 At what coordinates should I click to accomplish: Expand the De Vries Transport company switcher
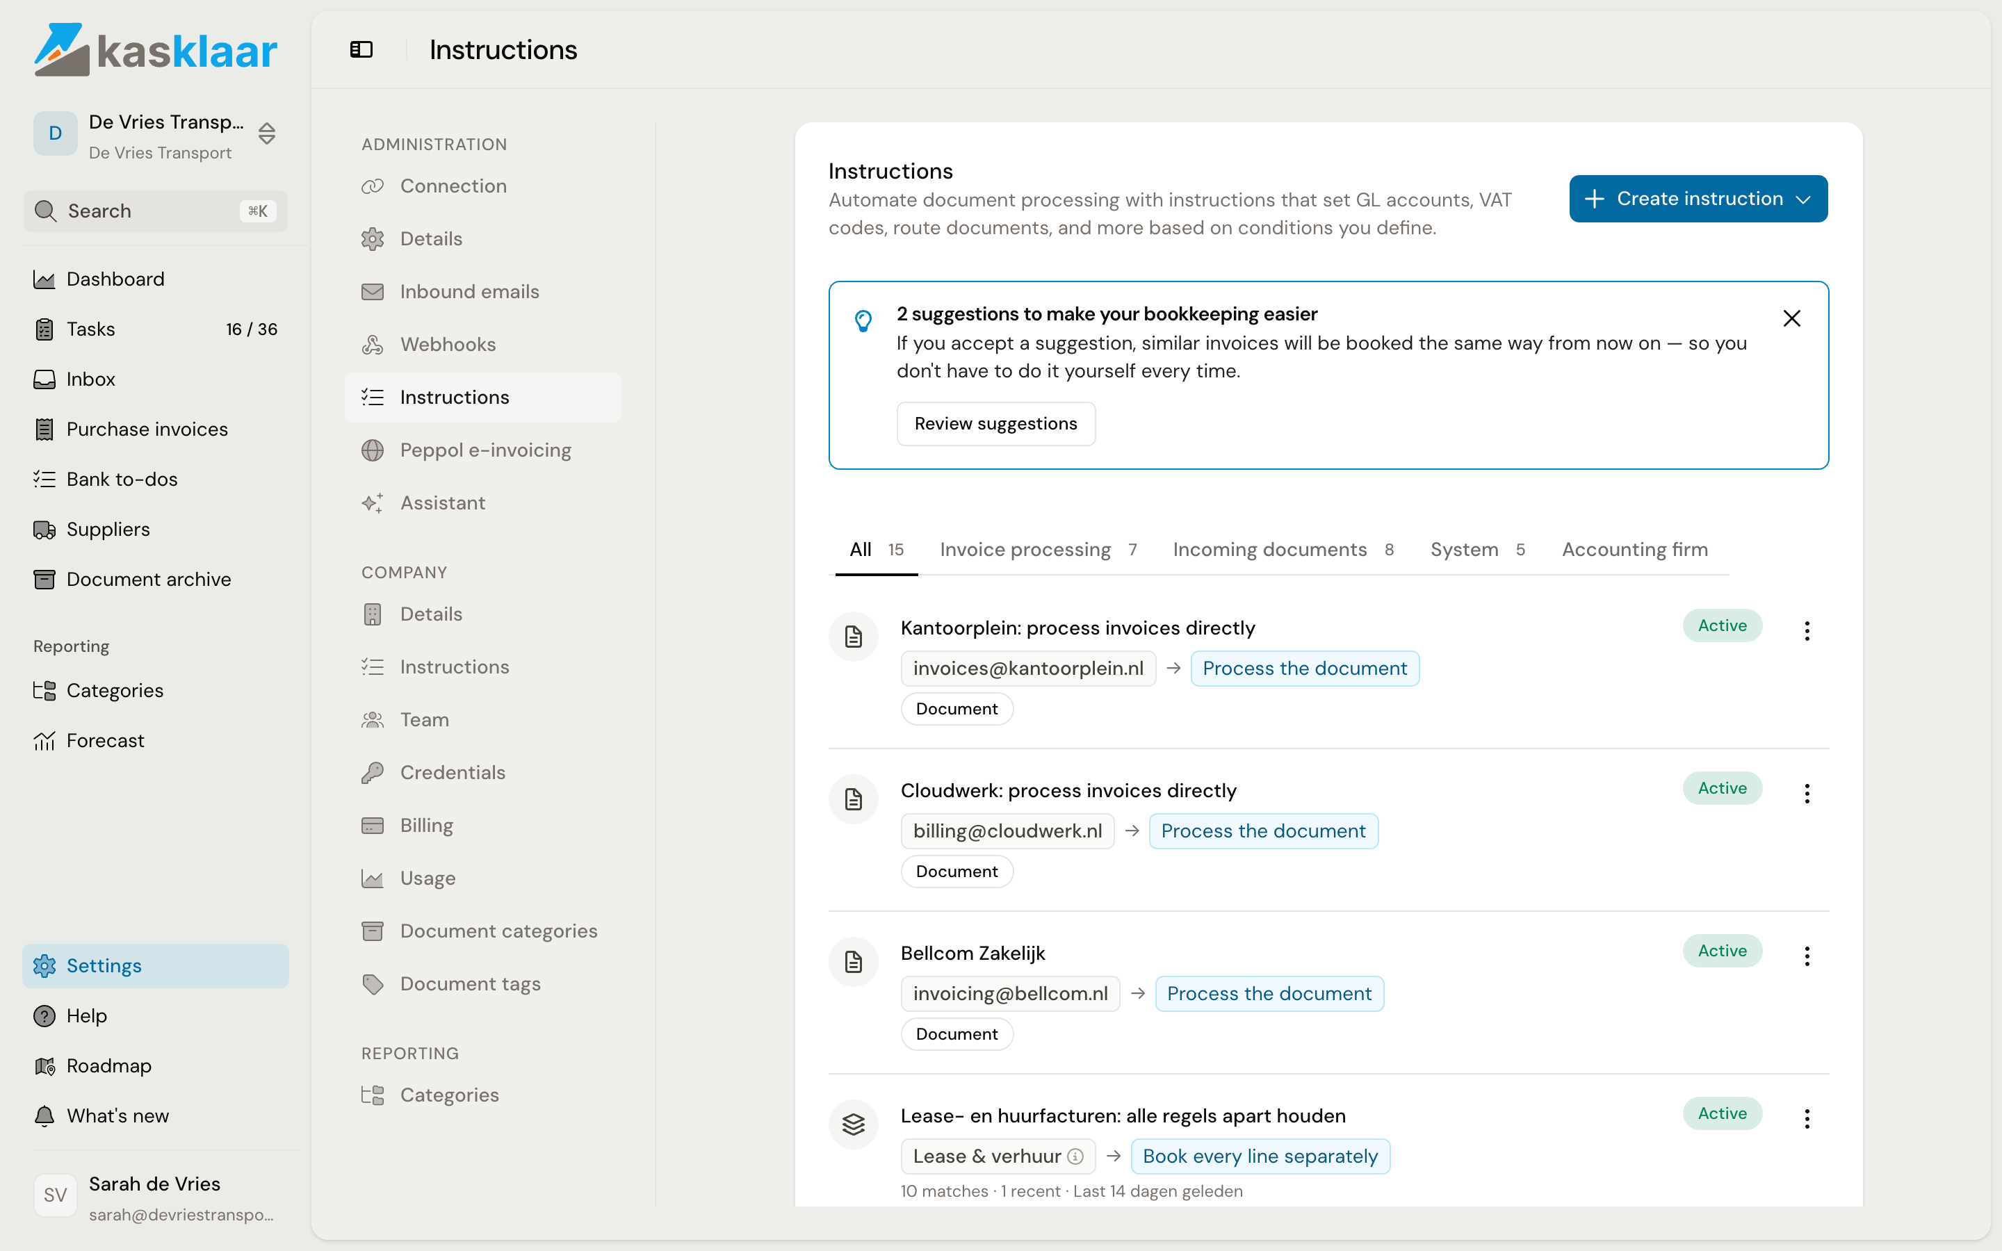click(x=156, y=135)
